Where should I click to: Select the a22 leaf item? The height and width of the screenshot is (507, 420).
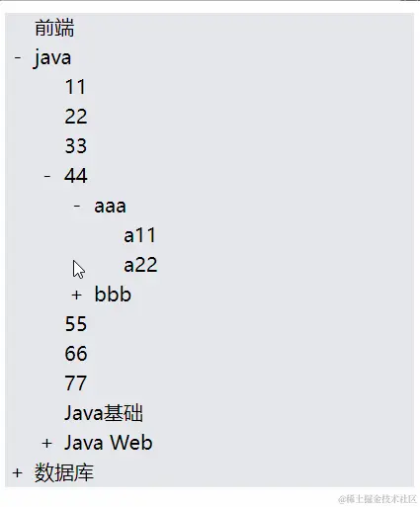[x=140, y=265]
